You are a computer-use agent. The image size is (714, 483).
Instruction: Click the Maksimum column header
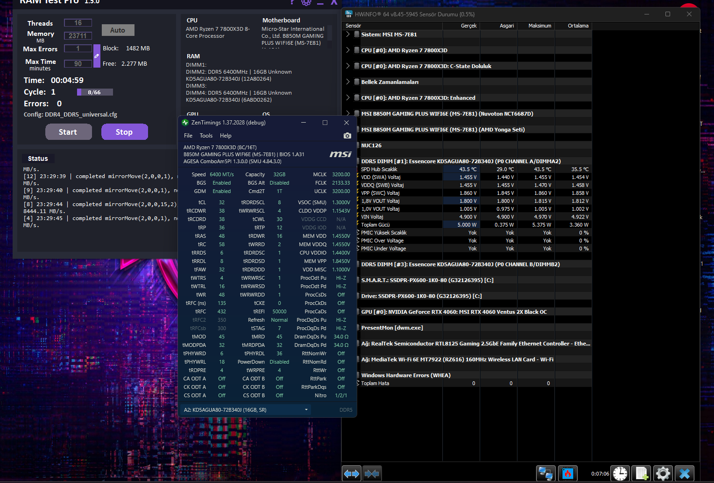point(536,26)
